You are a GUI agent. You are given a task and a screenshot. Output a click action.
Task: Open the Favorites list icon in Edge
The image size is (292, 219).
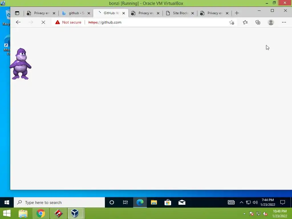pos(245,22)
